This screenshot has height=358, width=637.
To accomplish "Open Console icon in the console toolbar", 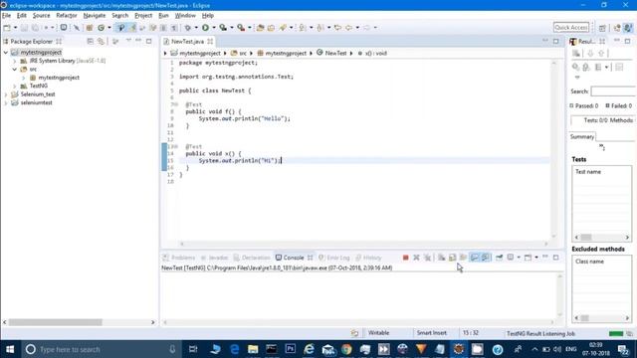I will tap(528, 258).
